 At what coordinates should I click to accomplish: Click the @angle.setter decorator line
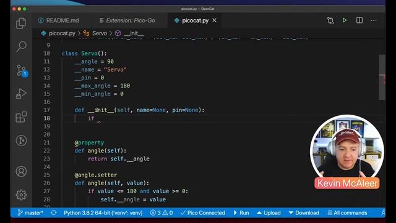tap(96, 175)
